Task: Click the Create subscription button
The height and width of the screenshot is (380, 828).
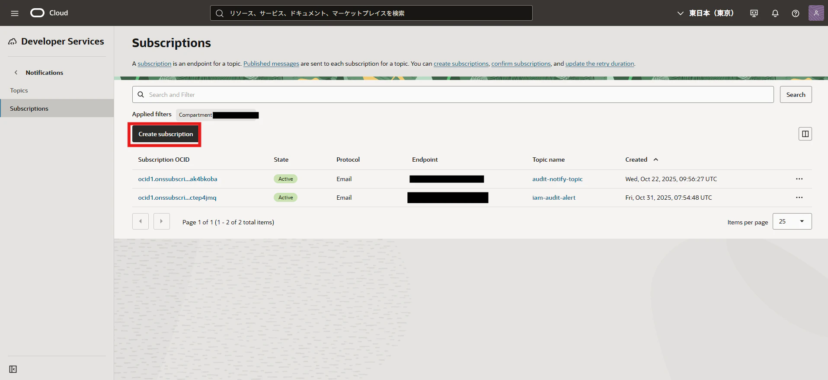Action: coord(166,134)
